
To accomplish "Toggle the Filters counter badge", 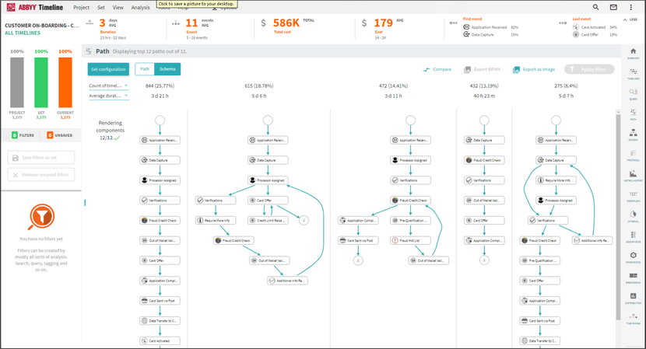I will [23, 135].
